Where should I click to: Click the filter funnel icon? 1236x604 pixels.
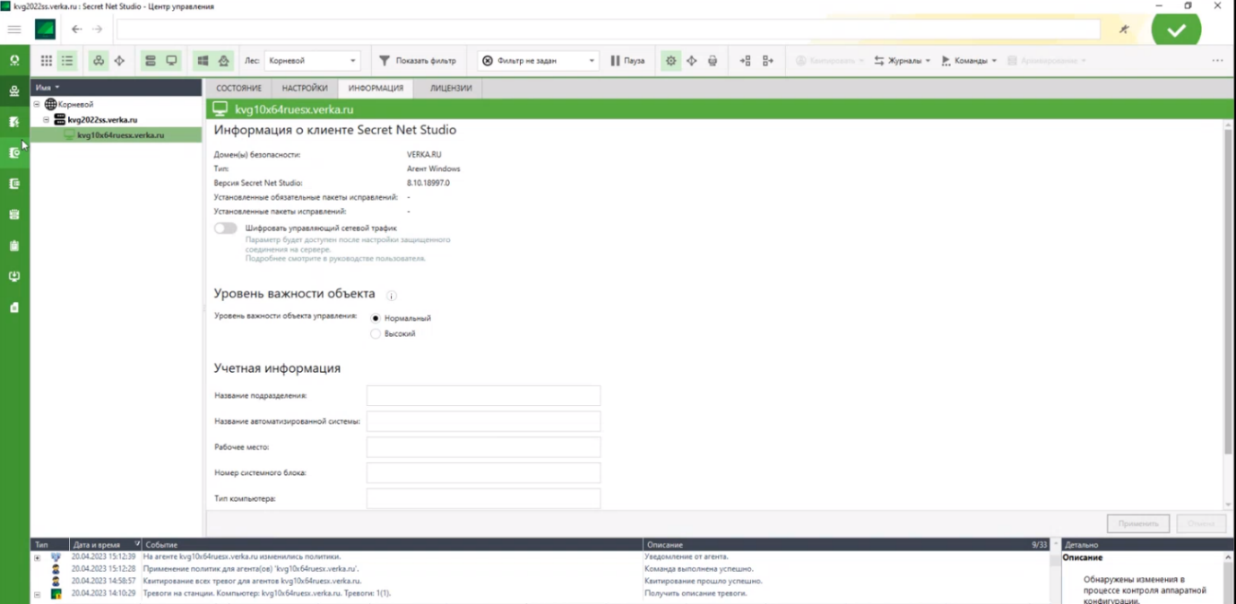coord(385,61)
